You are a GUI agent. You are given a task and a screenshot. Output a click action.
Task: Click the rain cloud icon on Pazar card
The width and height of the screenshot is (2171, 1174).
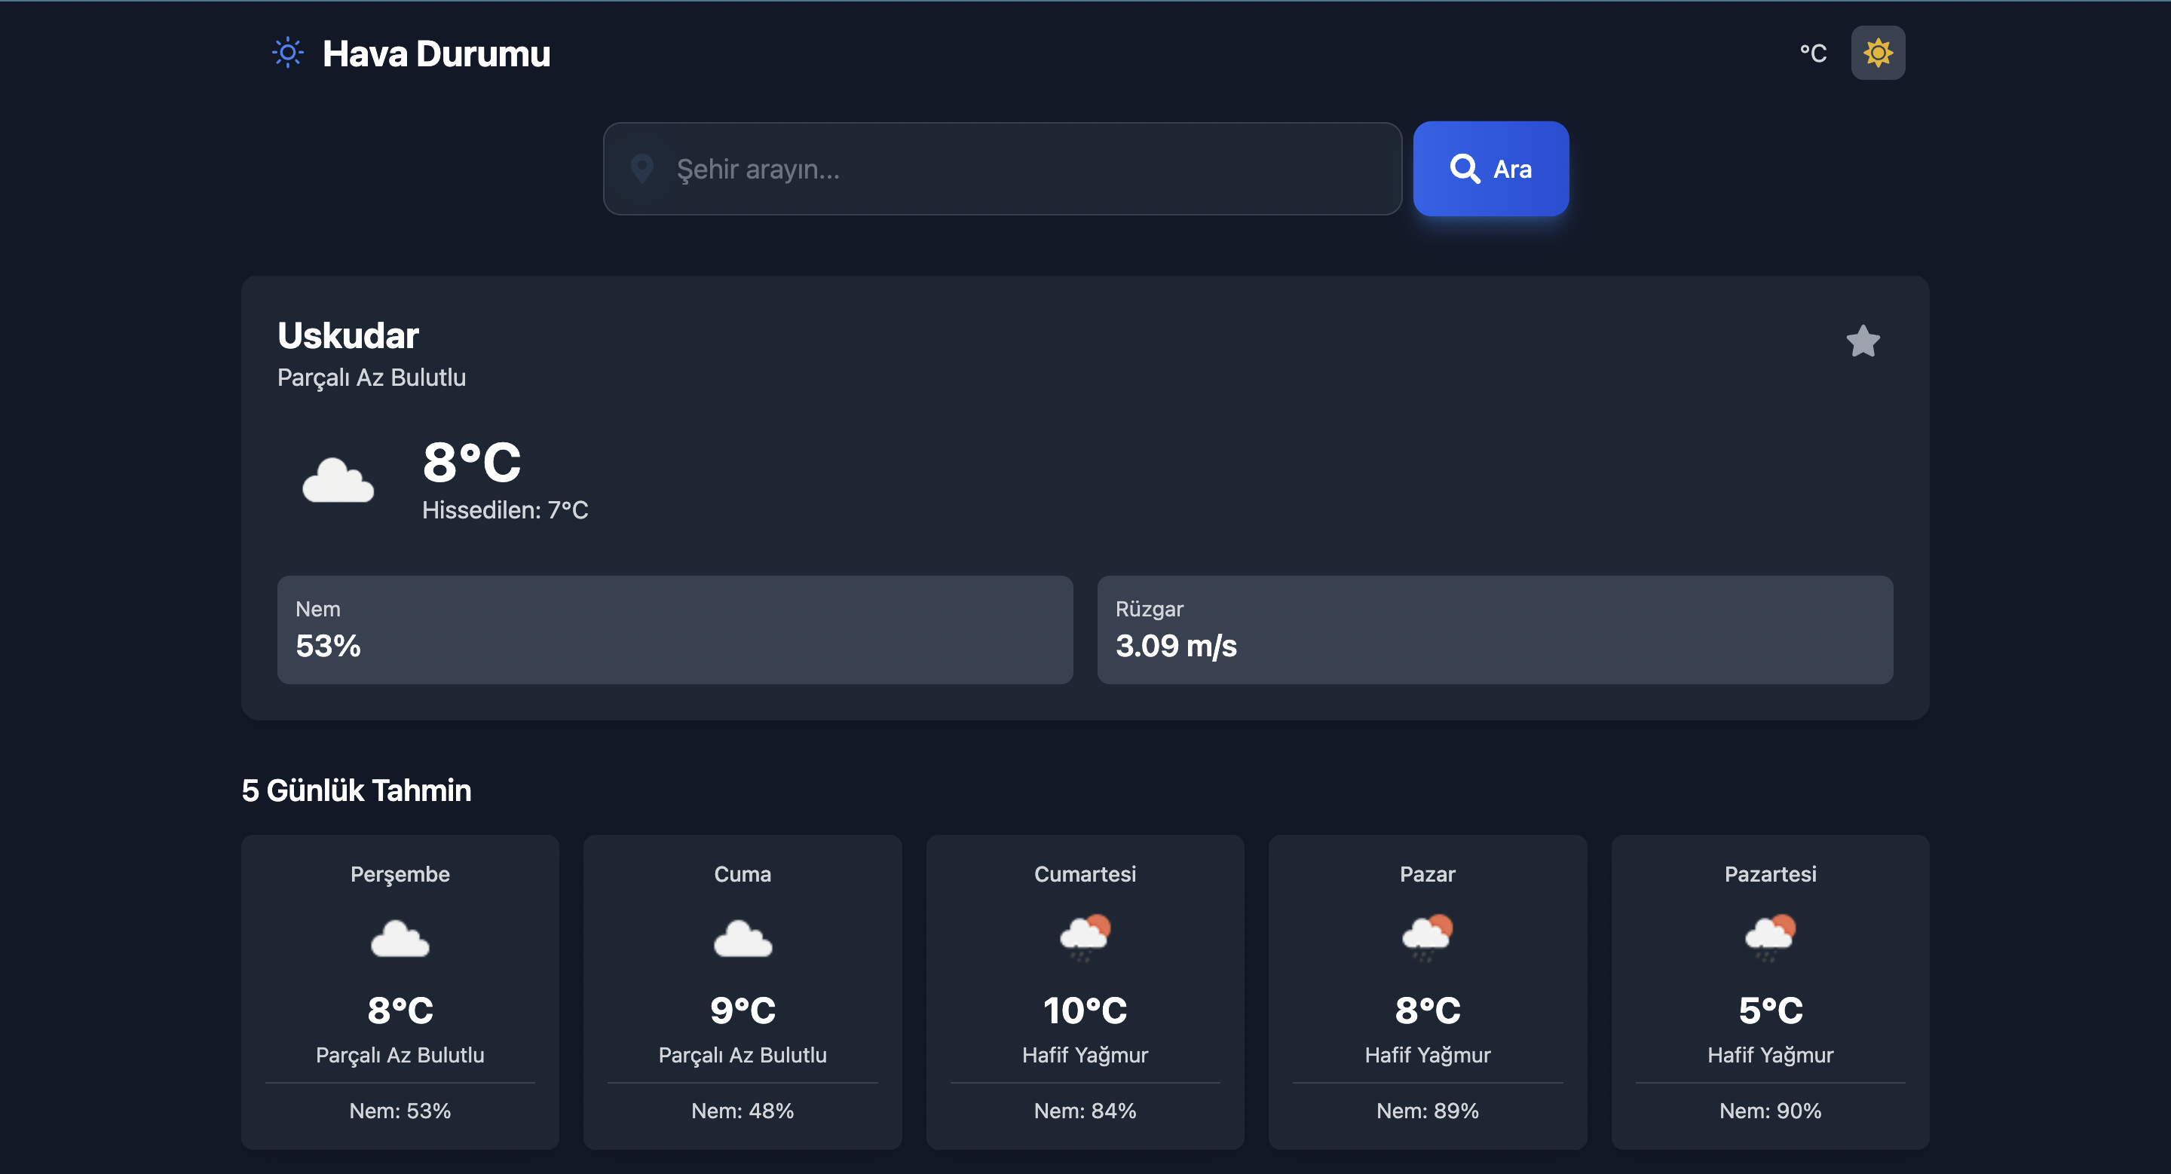[x=1427, y=937]
